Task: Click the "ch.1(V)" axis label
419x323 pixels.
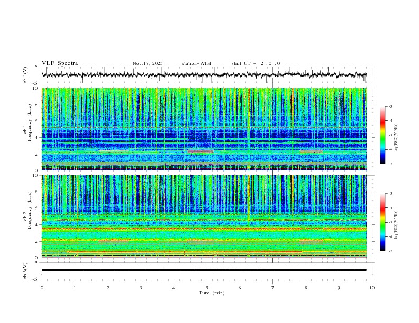Action: tap(26, 75)
